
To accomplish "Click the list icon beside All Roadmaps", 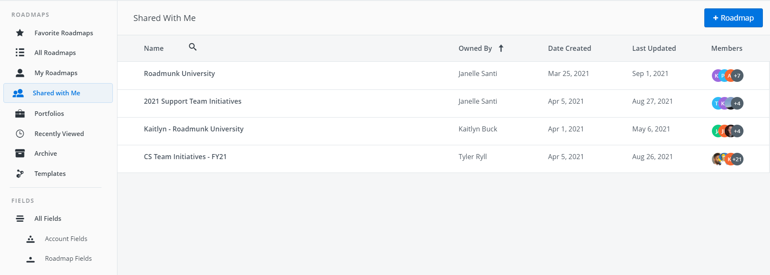I will click(x=20, y=52).
